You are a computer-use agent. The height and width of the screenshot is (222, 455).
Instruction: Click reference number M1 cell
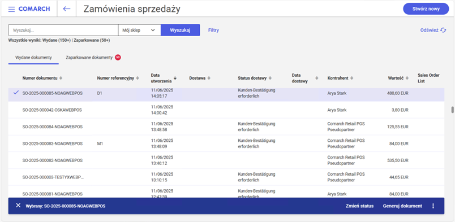point(100,143)
